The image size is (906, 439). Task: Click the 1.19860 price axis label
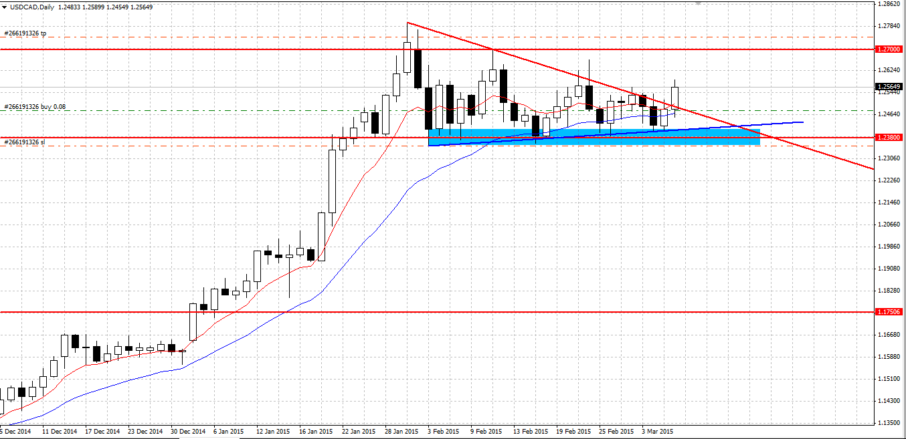pos(889,247)
